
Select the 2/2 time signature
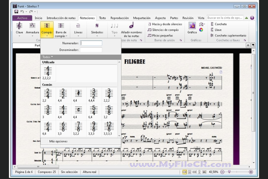(x=63, y=95)
